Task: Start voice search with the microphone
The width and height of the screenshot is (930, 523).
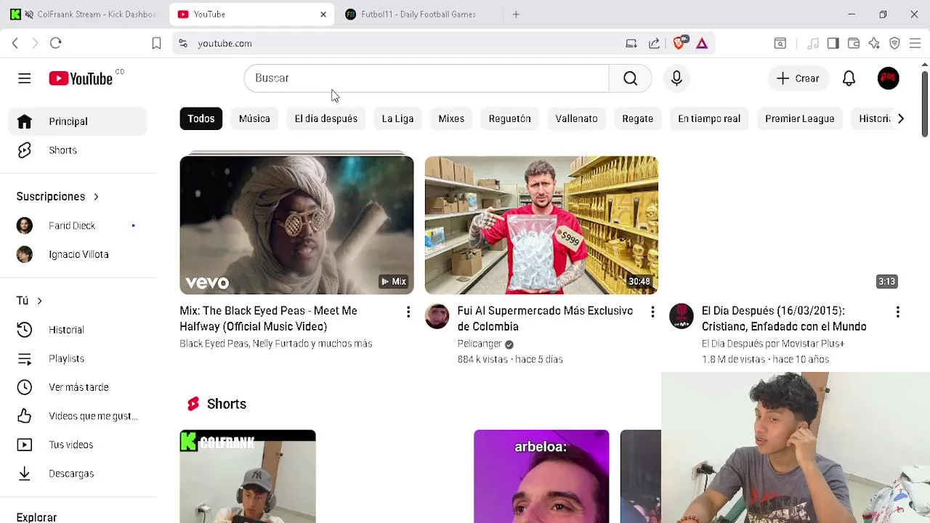Action: 676,78
